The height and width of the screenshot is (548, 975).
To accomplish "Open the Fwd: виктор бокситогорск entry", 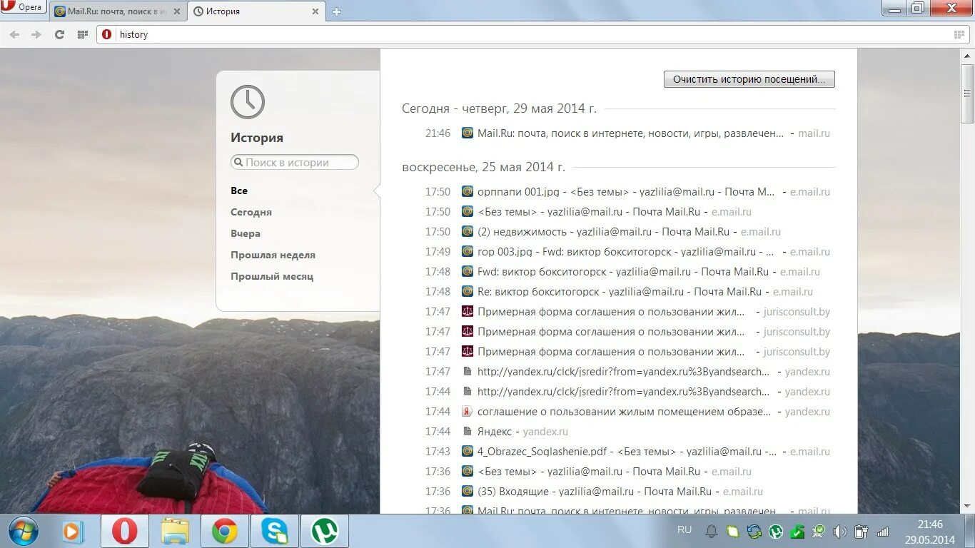I will tap(623, 272).
